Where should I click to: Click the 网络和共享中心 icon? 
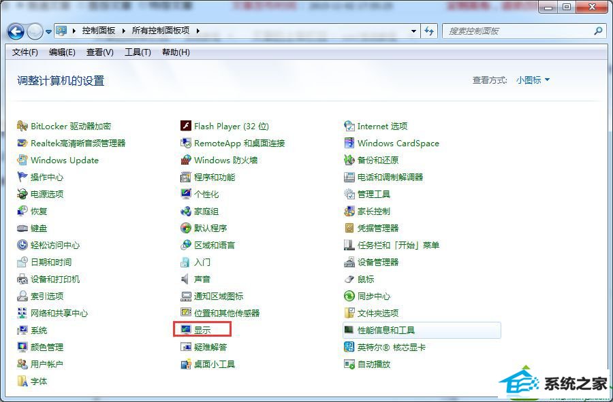pos(22,313)
